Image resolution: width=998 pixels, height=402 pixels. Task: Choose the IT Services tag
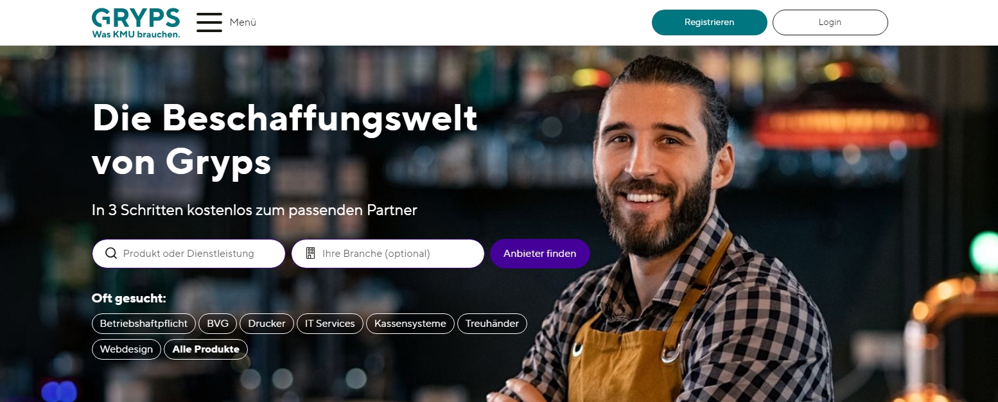point(330,324)
